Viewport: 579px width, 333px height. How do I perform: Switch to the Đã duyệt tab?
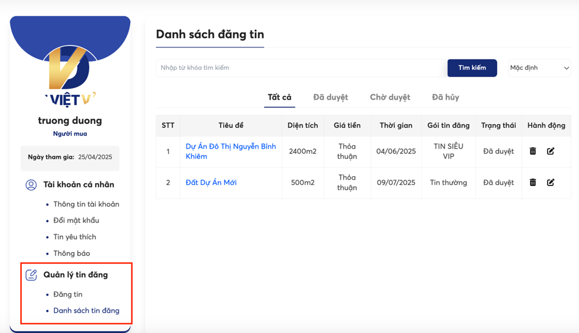[331, 98]
